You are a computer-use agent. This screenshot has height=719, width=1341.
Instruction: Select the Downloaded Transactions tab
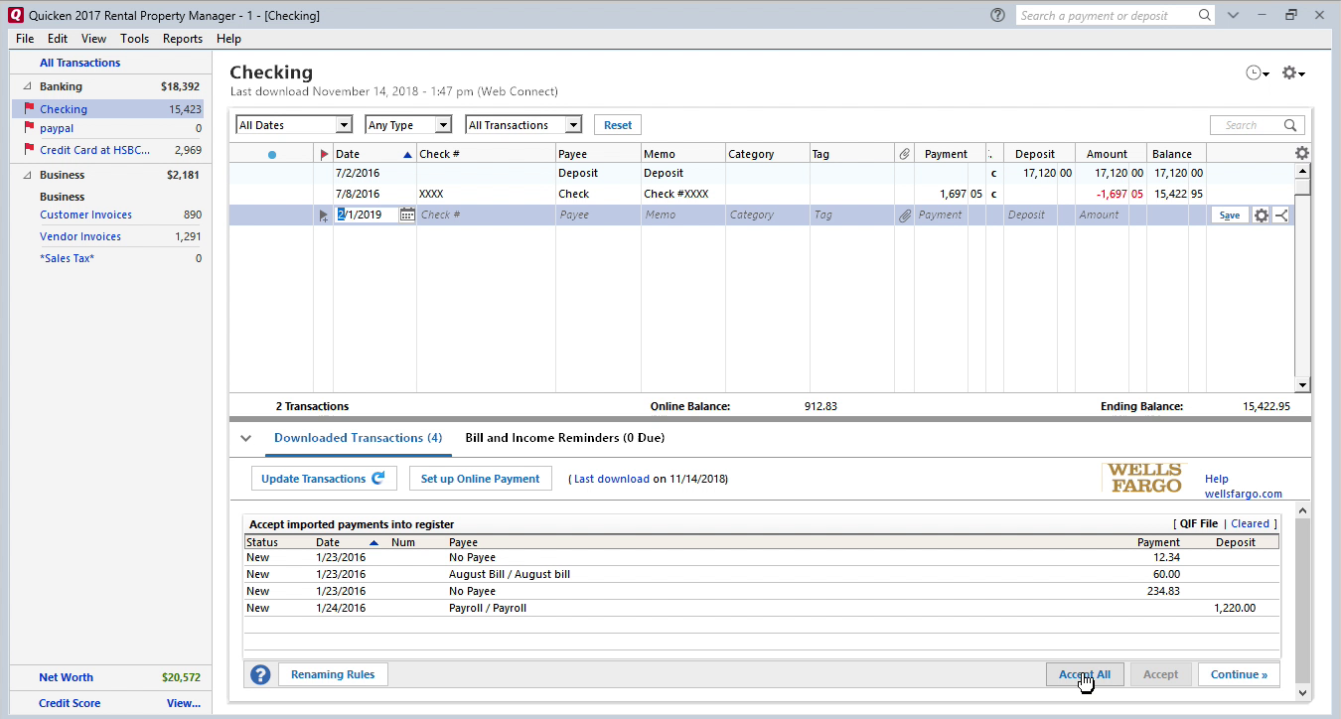tap(358, 438)
